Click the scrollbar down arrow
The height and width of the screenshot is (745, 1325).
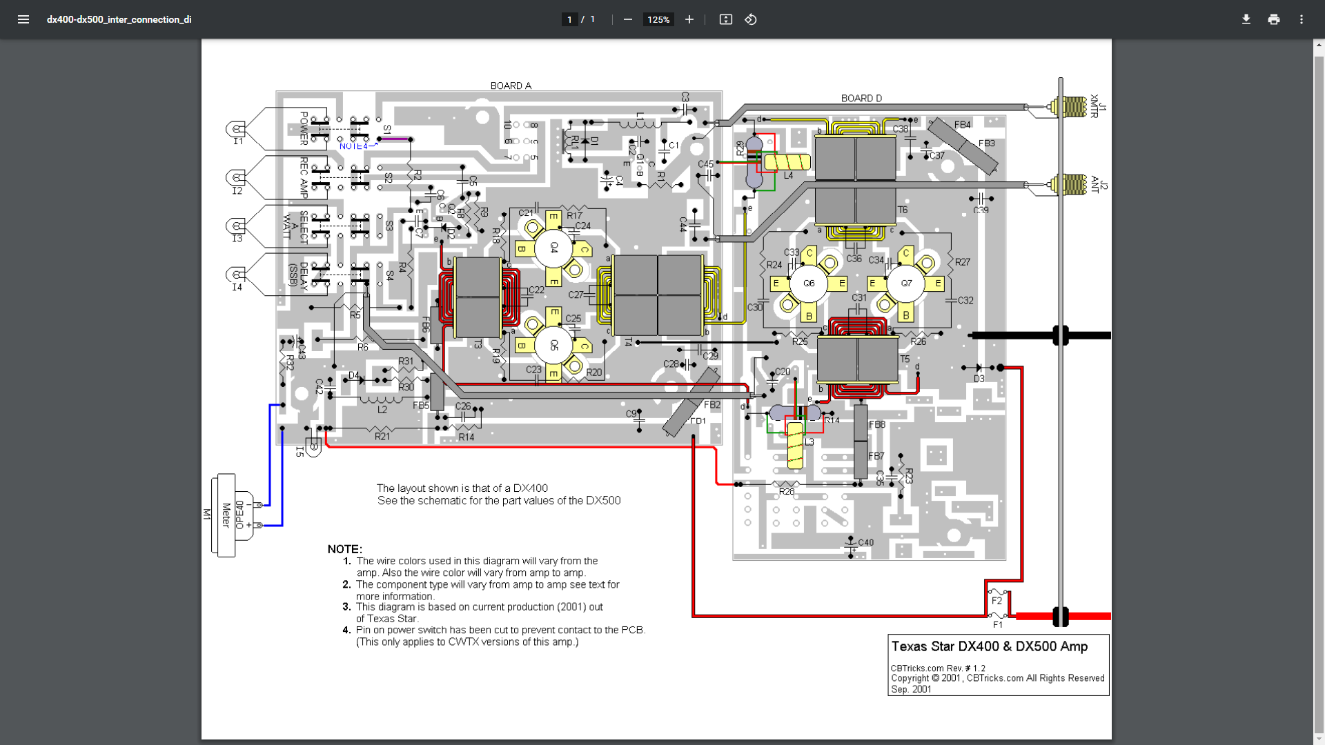tap(1319, 739)
